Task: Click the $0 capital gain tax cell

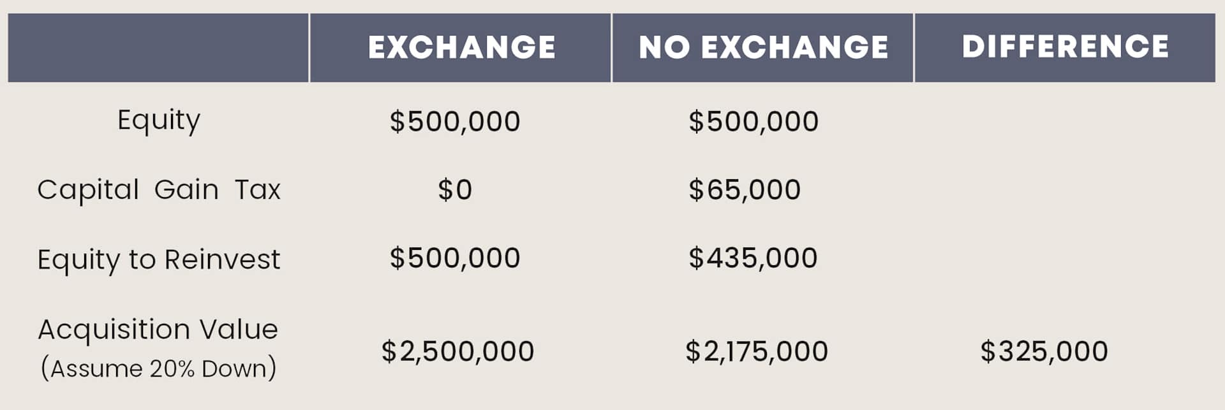Action: pyautogui.click(x=455, y=190)
